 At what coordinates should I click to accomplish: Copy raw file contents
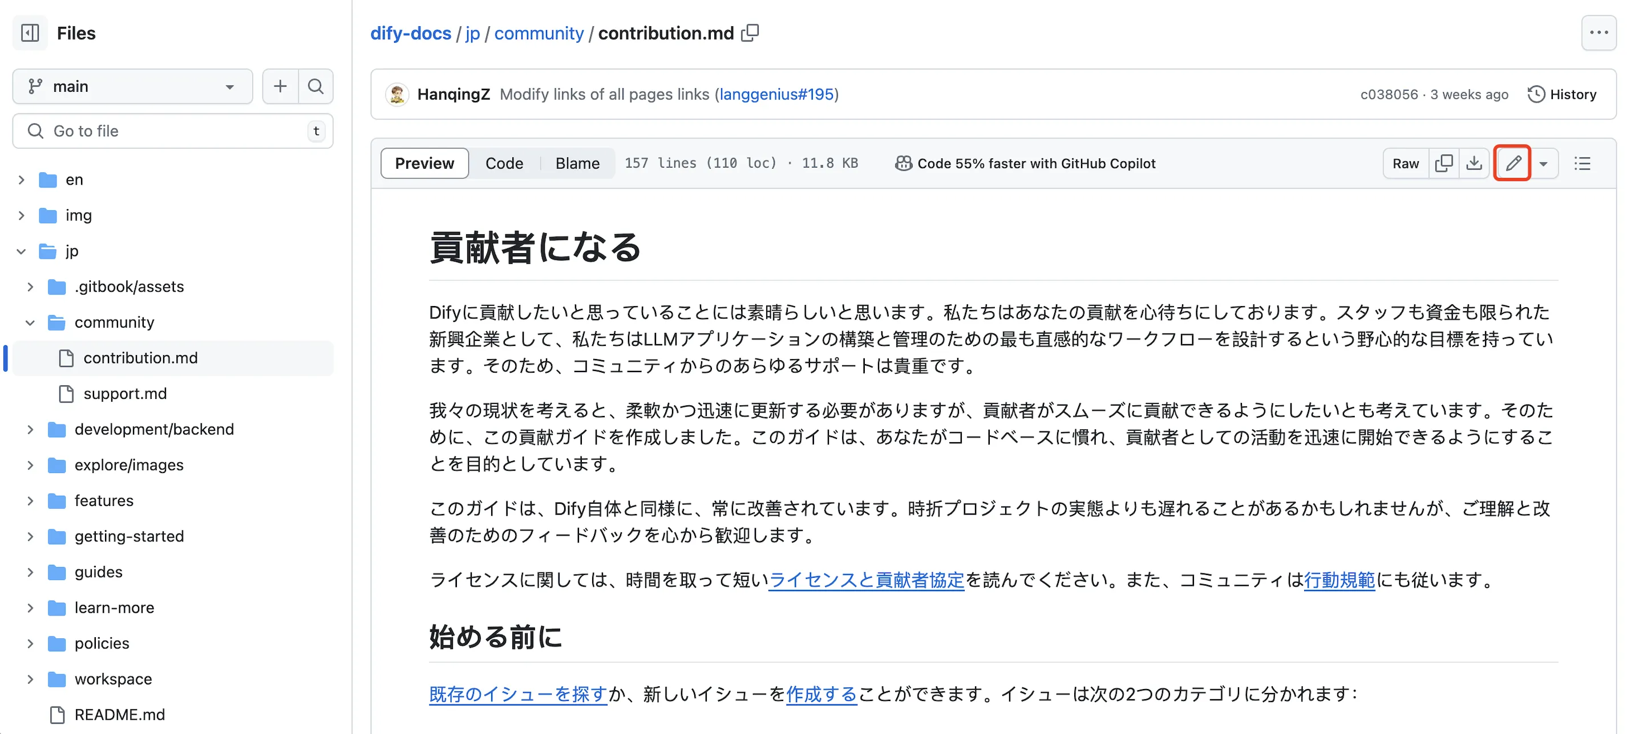click(1444, 164)
